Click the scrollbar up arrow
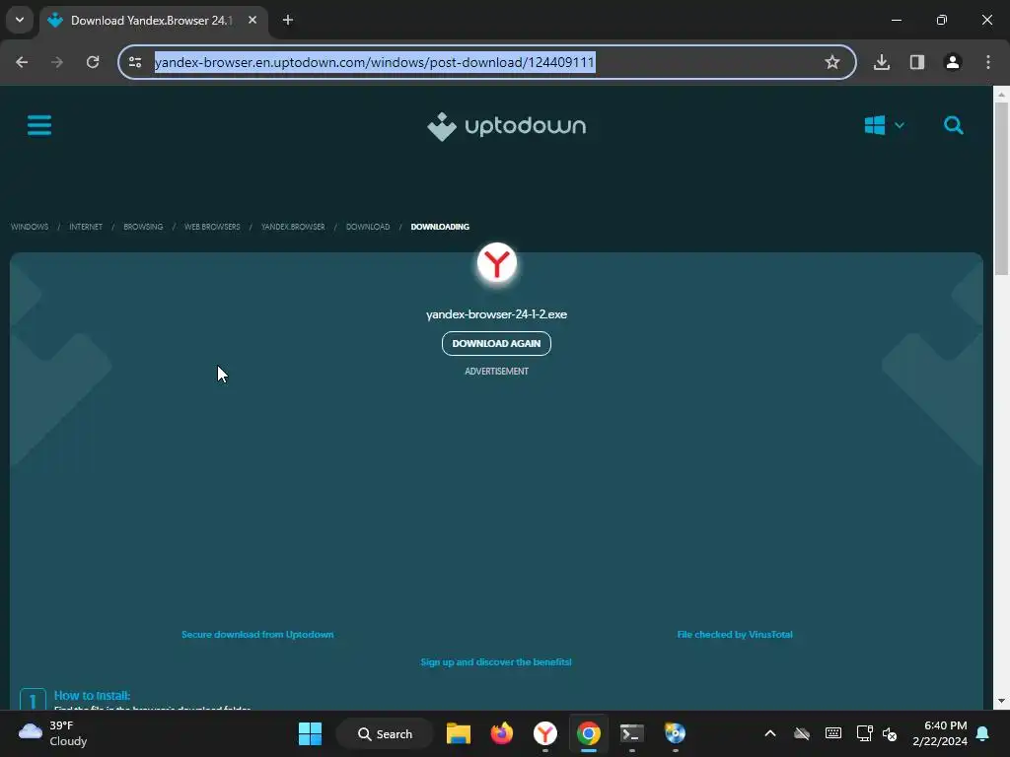The image size is (1010, 757). coord(1001,95)
